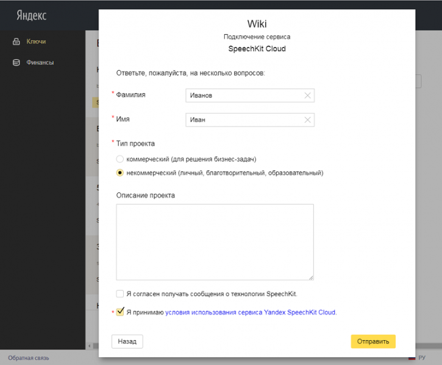Click the РУ language switcher
Image resolution: width=442 pixels, height=365 pixels.
point(422,358)
